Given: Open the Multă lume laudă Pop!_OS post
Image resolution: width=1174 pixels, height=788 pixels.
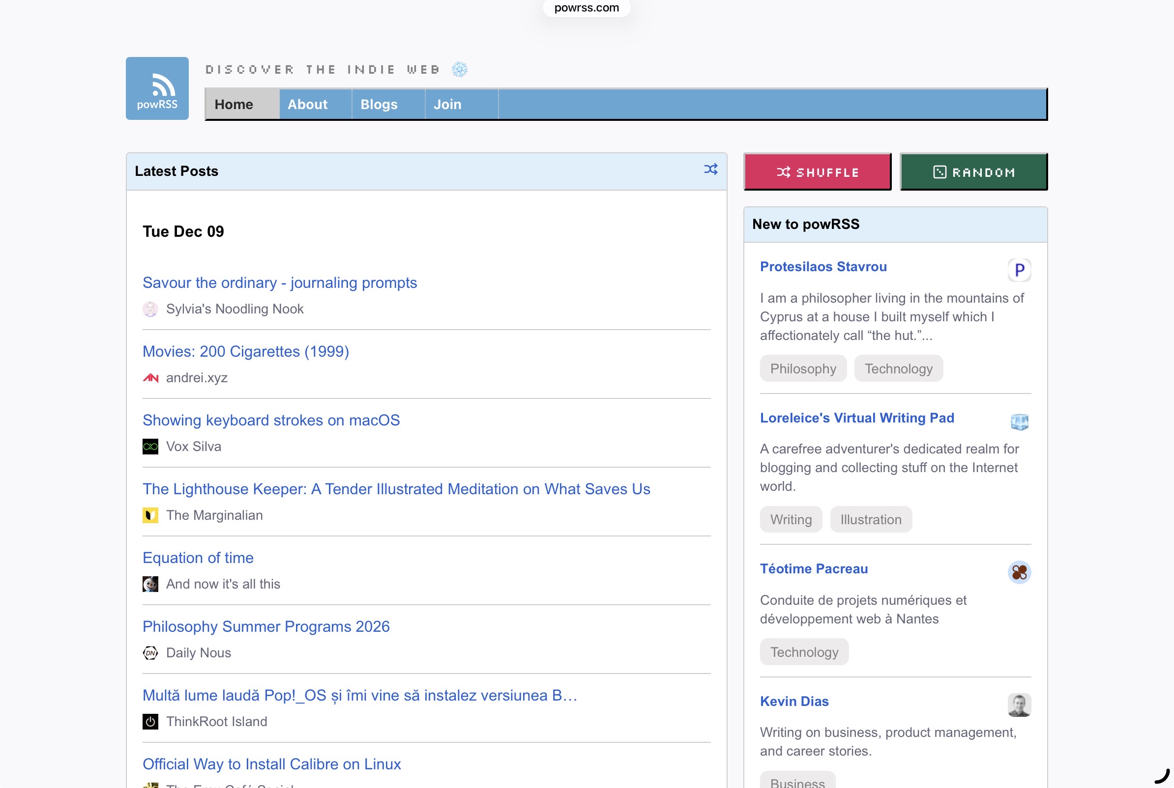Looking at the screenshot, I should point(360,696).
